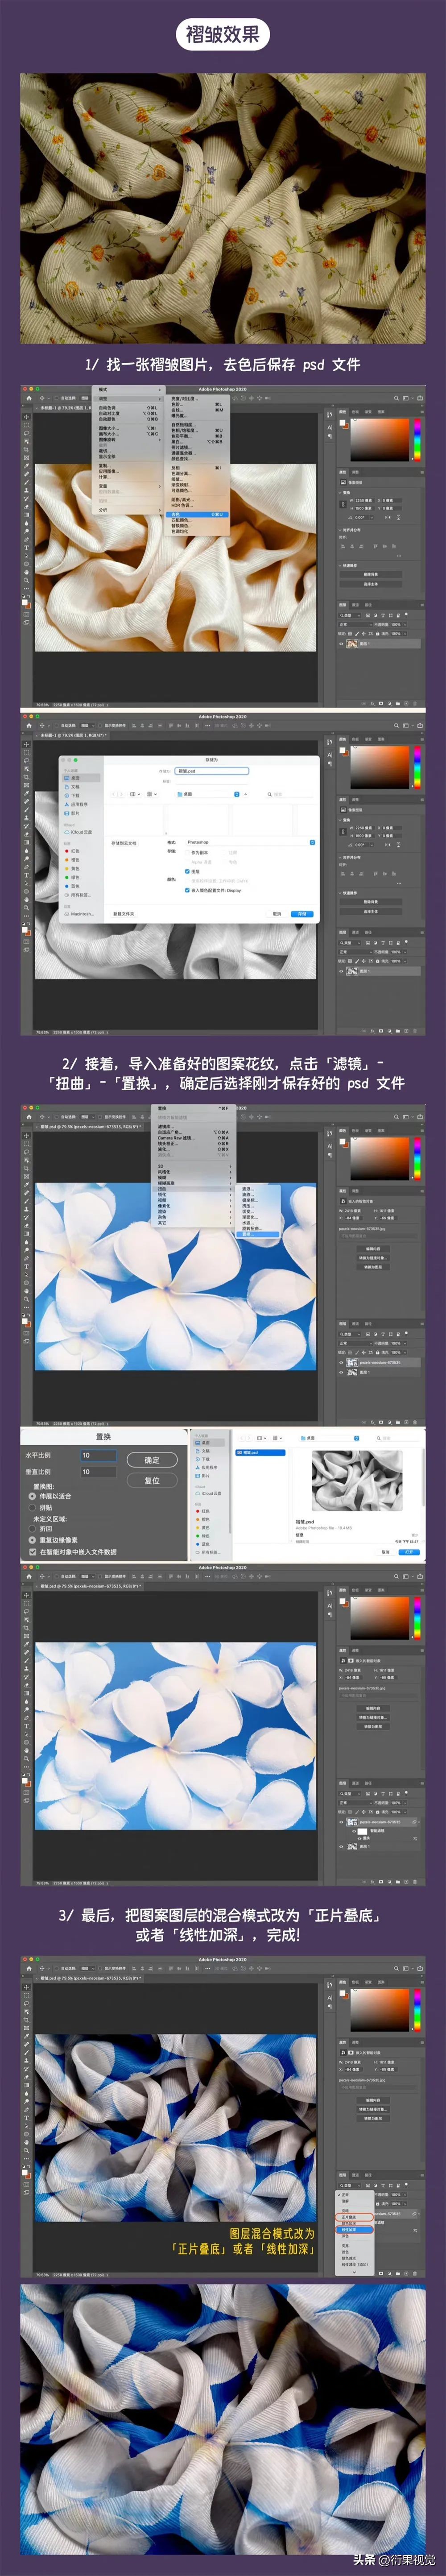Select the 拼贴 radio option
Image resolution: width=446 pixels, height=2576 pixels.
pyautogui.click(x=41, y=1508)
